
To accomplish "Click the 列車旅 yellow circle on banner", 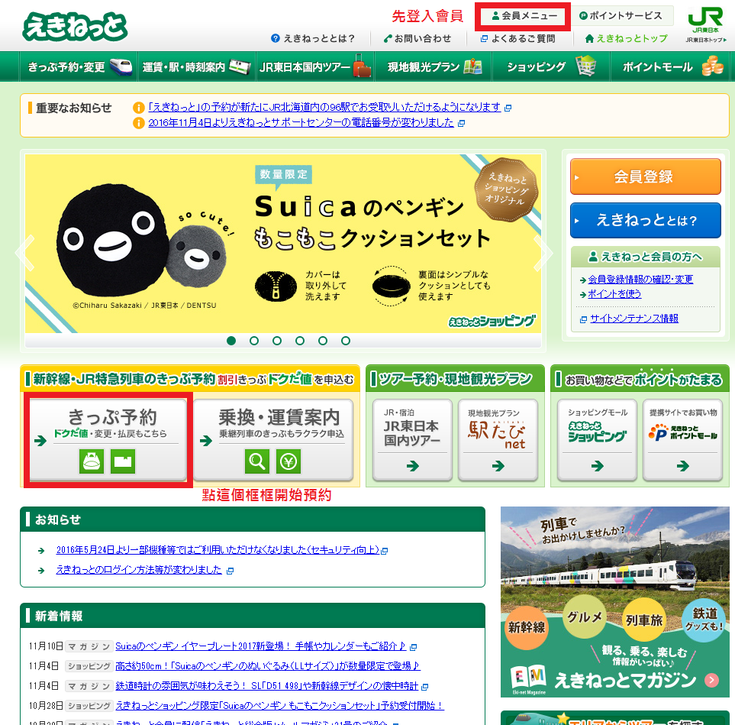I will (x=644, y=620).
